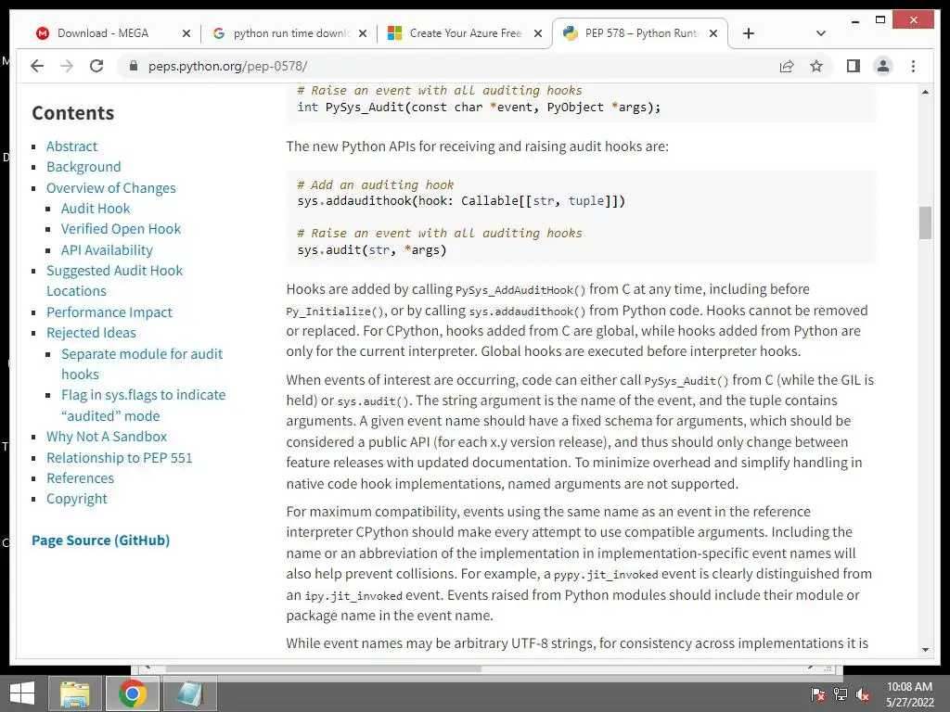The width and height of the screenshot is (950, 712).
Task: Open the Action Center flag icon
Action: point(817,695)
